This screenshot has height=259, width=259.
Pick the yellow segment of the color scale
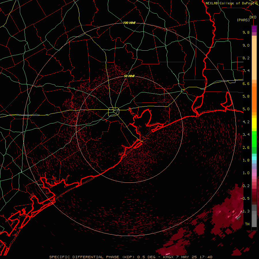254,123
